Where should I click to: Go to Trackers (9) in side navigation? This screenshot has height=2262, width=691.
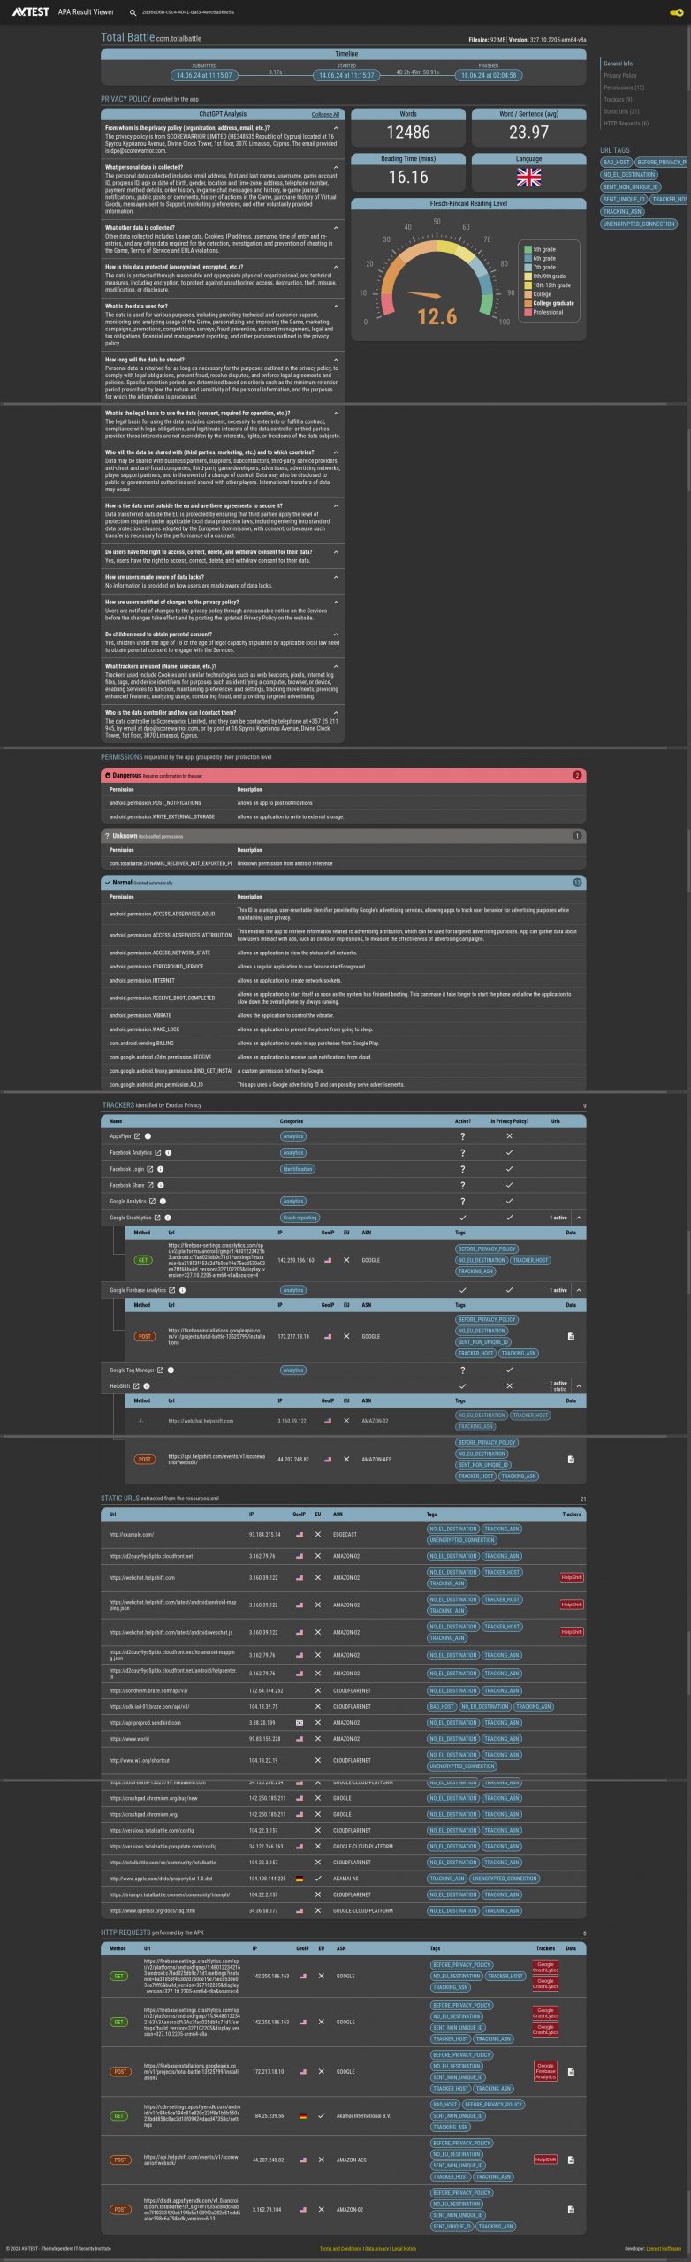click(x=618, y=100)
